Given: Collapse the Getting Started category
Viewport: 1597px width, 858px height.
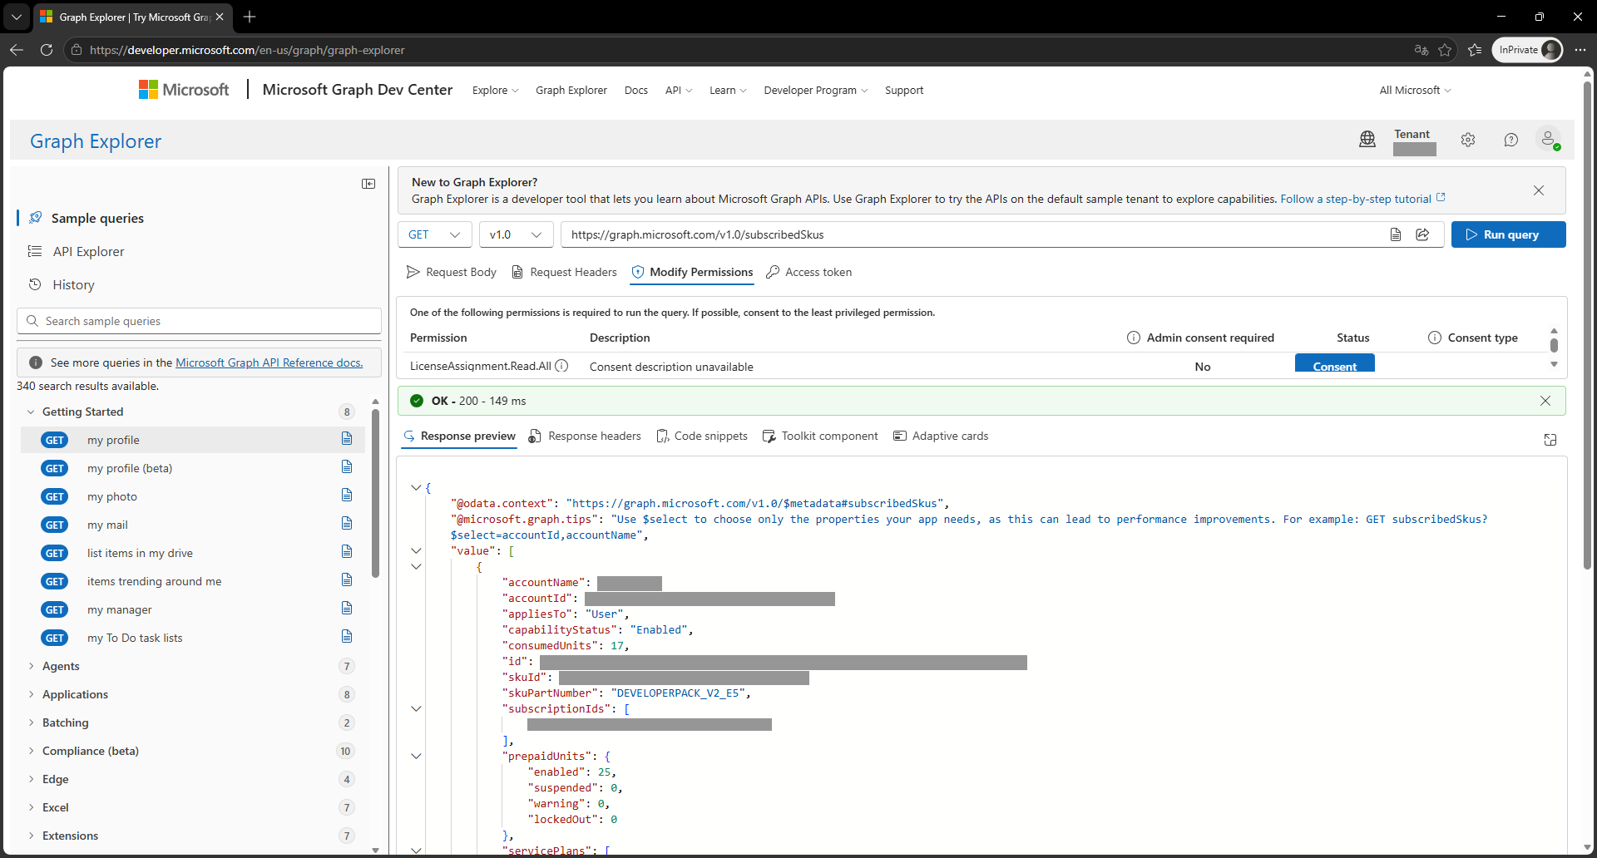Looking at the screenshot, I should pyautogui.click(x=32, y=412).
